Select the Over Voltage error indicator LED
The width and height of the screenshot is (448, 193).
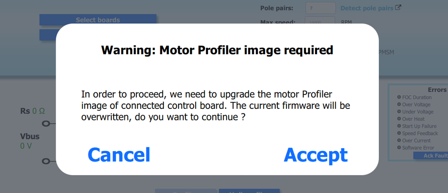click(x=399, y=104)
